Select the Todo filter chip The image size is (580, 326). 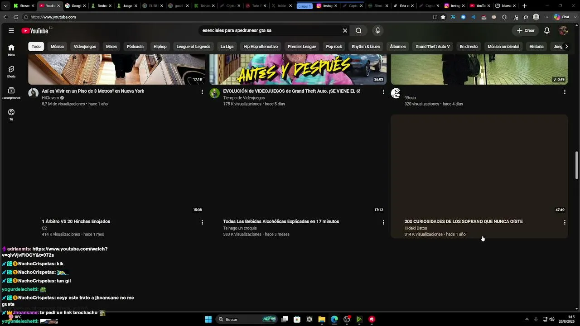pyautogui.click(x=36, y=46)
